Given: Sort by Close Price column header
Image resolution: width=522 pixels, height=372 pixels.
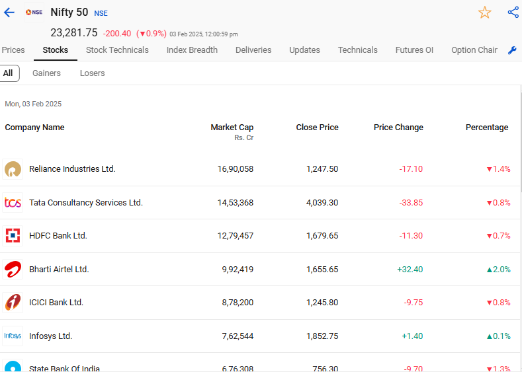Looking at the screenshot, I should (318, 128).
